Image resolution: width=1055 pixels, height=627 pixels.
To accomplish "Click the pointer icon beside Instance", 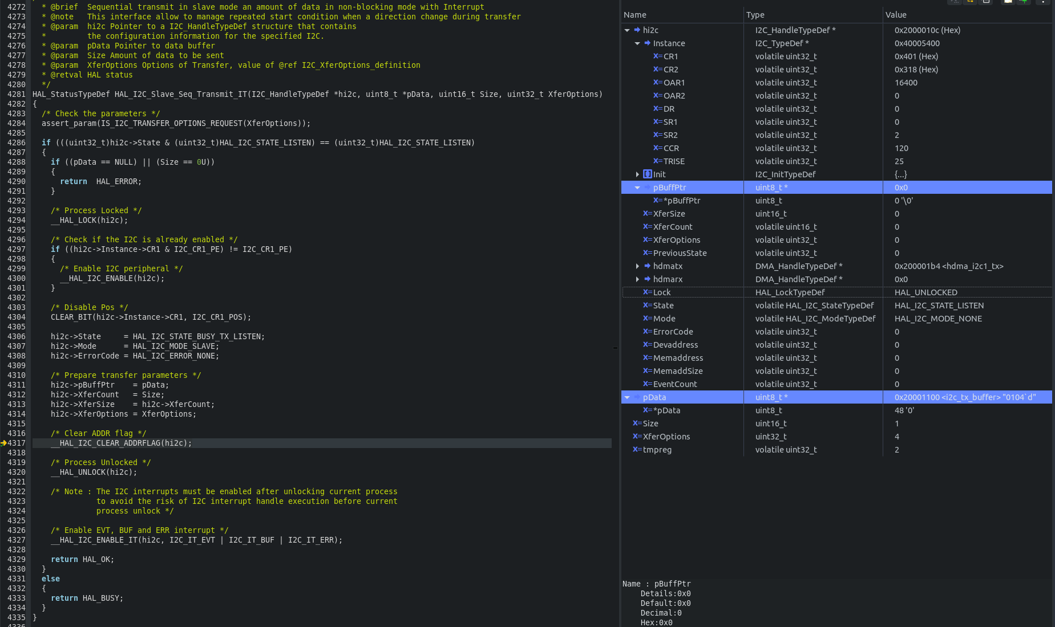I will click(x=648, y=43).
